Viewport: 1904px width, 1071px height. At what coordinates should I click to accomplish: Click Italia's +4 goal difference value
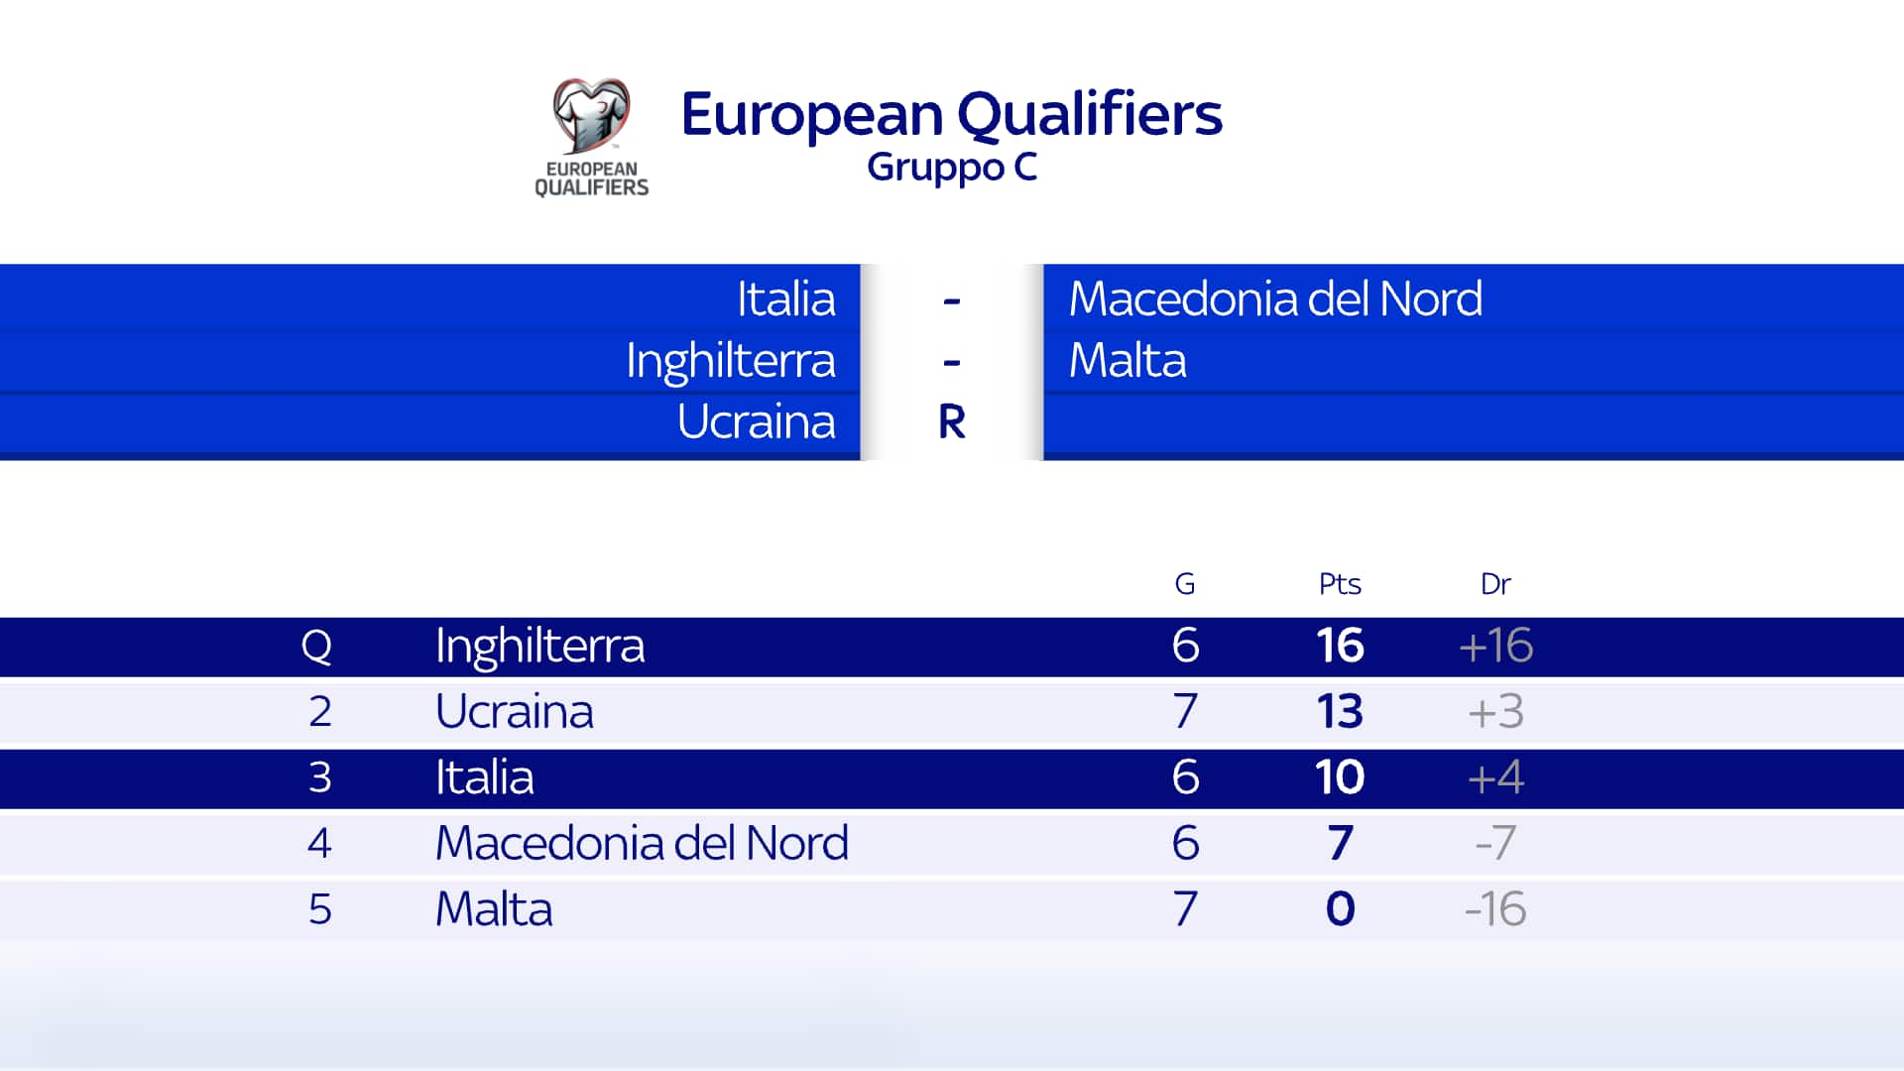coord(1495,777)
